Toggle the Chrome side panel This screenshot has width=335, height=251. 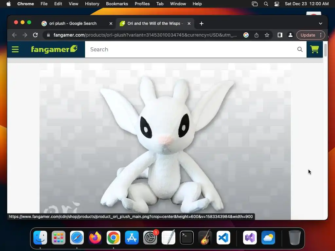pos(280,35)
